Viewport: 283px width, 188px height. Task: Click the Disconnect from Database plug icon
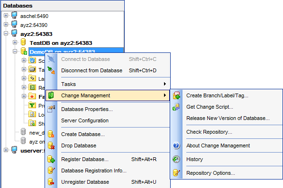coord(51,70)
